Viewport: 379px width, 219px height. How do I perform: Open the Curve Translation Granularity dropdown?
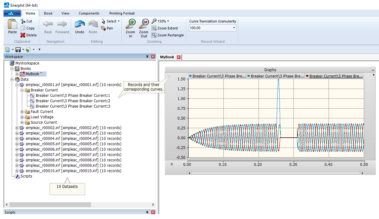point(234,28)
